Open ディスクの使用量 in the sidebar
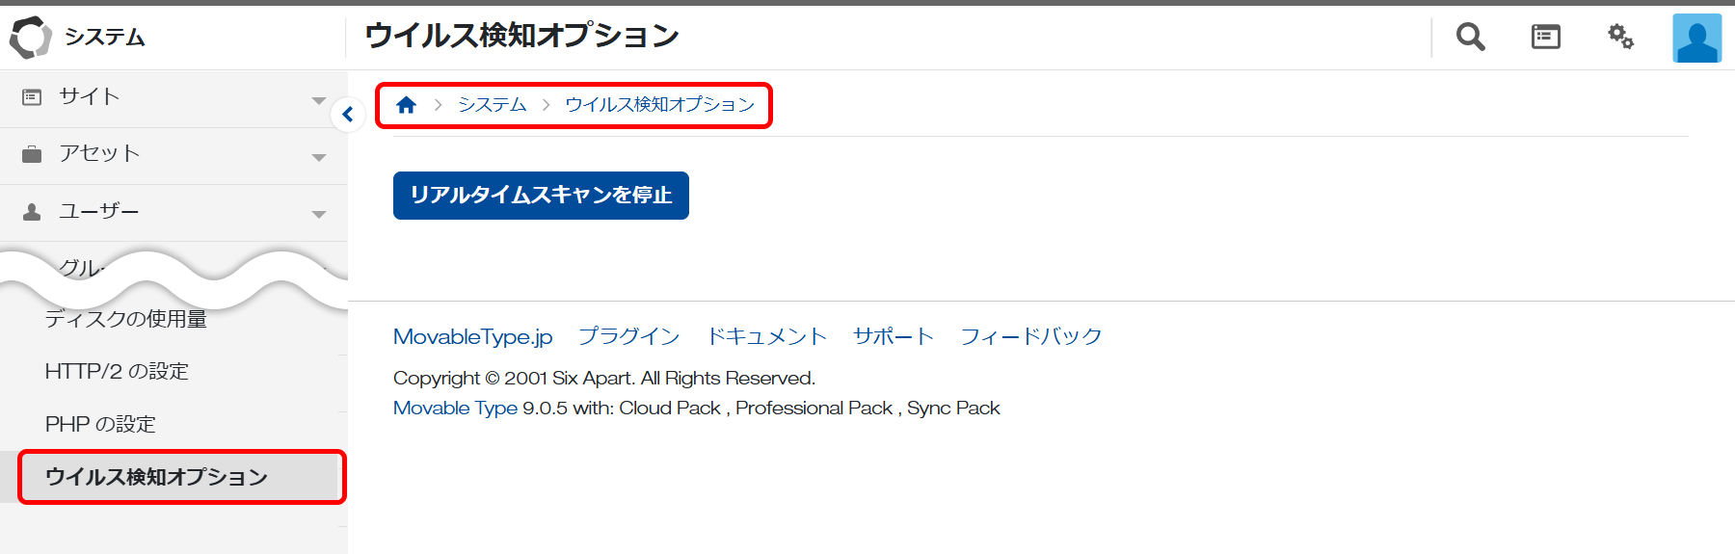 (126, 320)
